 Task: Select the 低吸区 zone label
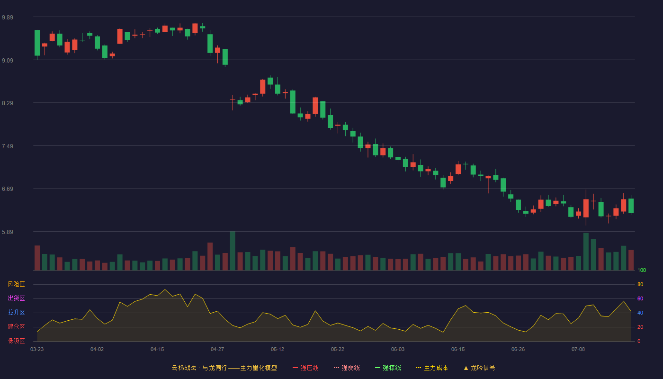16,341
